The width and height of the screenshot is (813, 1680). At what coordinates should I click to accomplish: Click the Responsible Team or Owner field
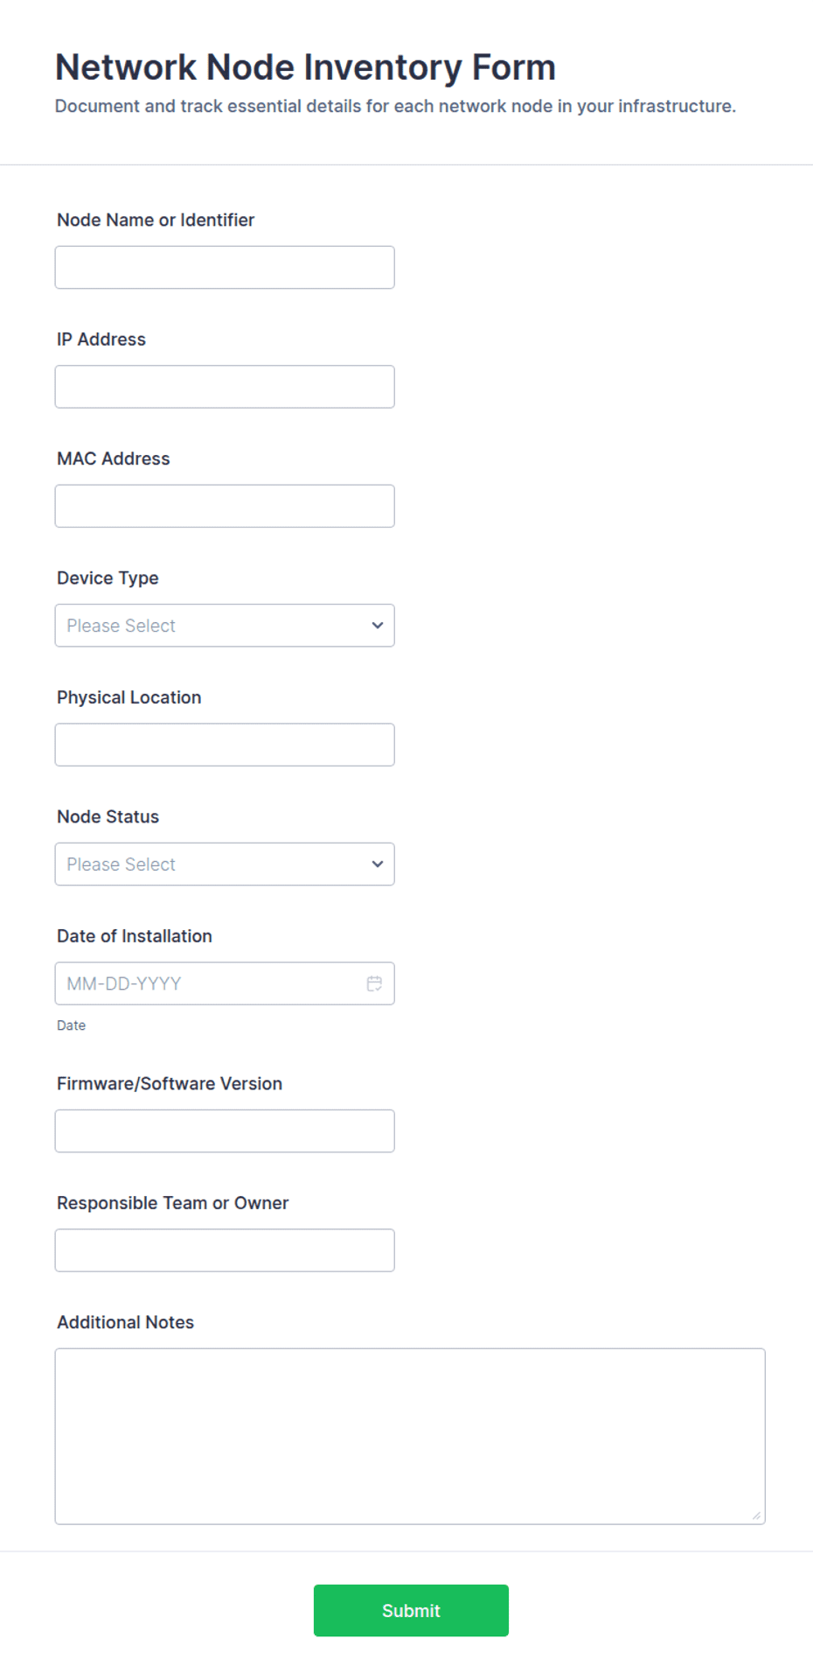[225, 1250]
